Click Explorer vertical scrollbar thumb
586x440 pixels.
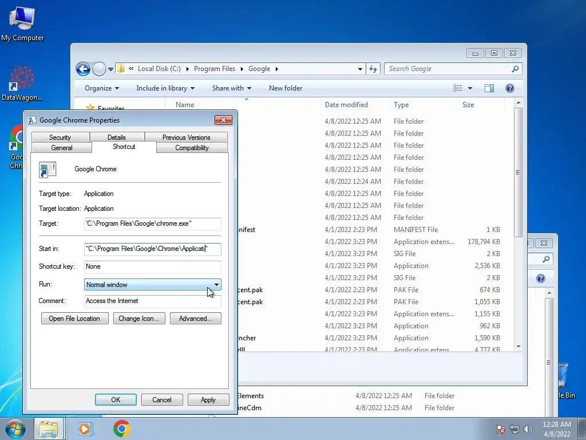pos(518,172)
